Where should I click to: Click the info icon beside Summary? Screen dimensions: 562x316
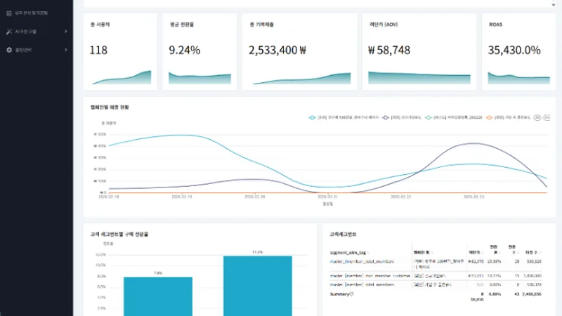click(x=351, y=294)
